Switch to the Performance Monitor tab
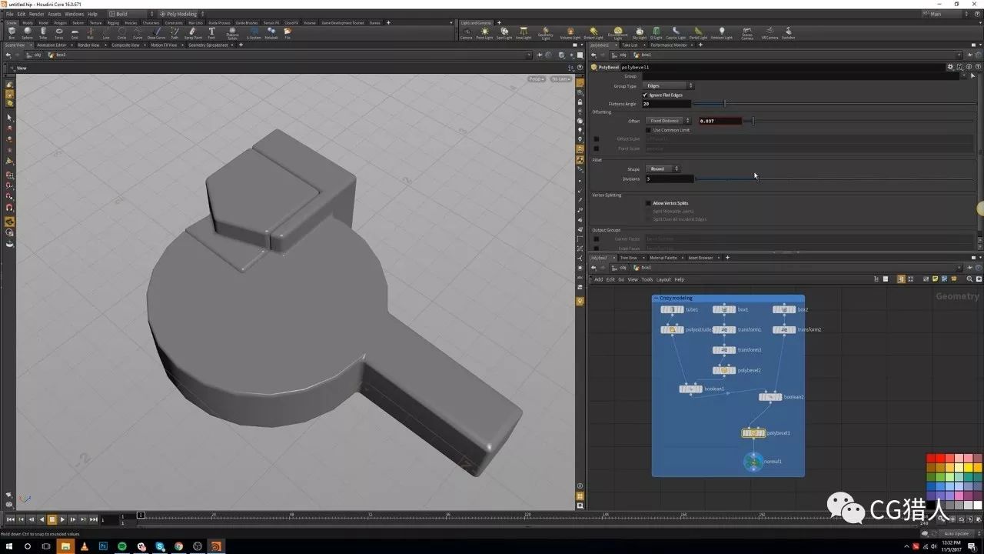984x554 pixels. 669,45
